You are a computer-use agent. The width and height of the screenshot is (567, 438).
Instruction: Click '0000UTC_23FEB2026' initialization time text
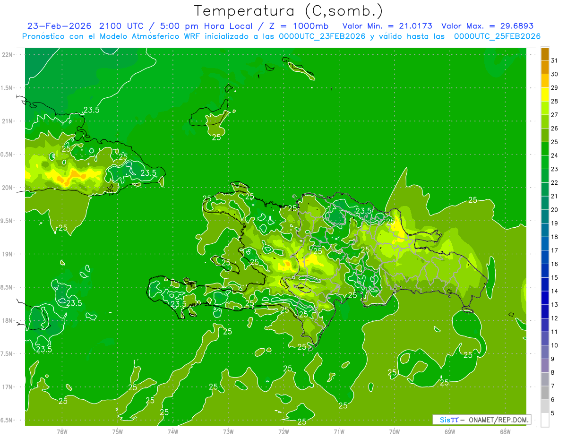pyautogui.click(x=322, y=36)
